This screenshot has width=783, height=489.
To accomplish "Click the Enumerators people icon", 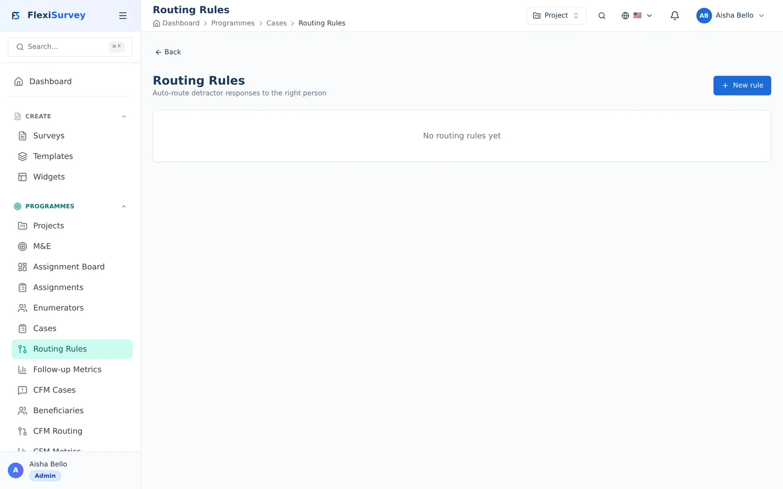I will pos(23,308).
